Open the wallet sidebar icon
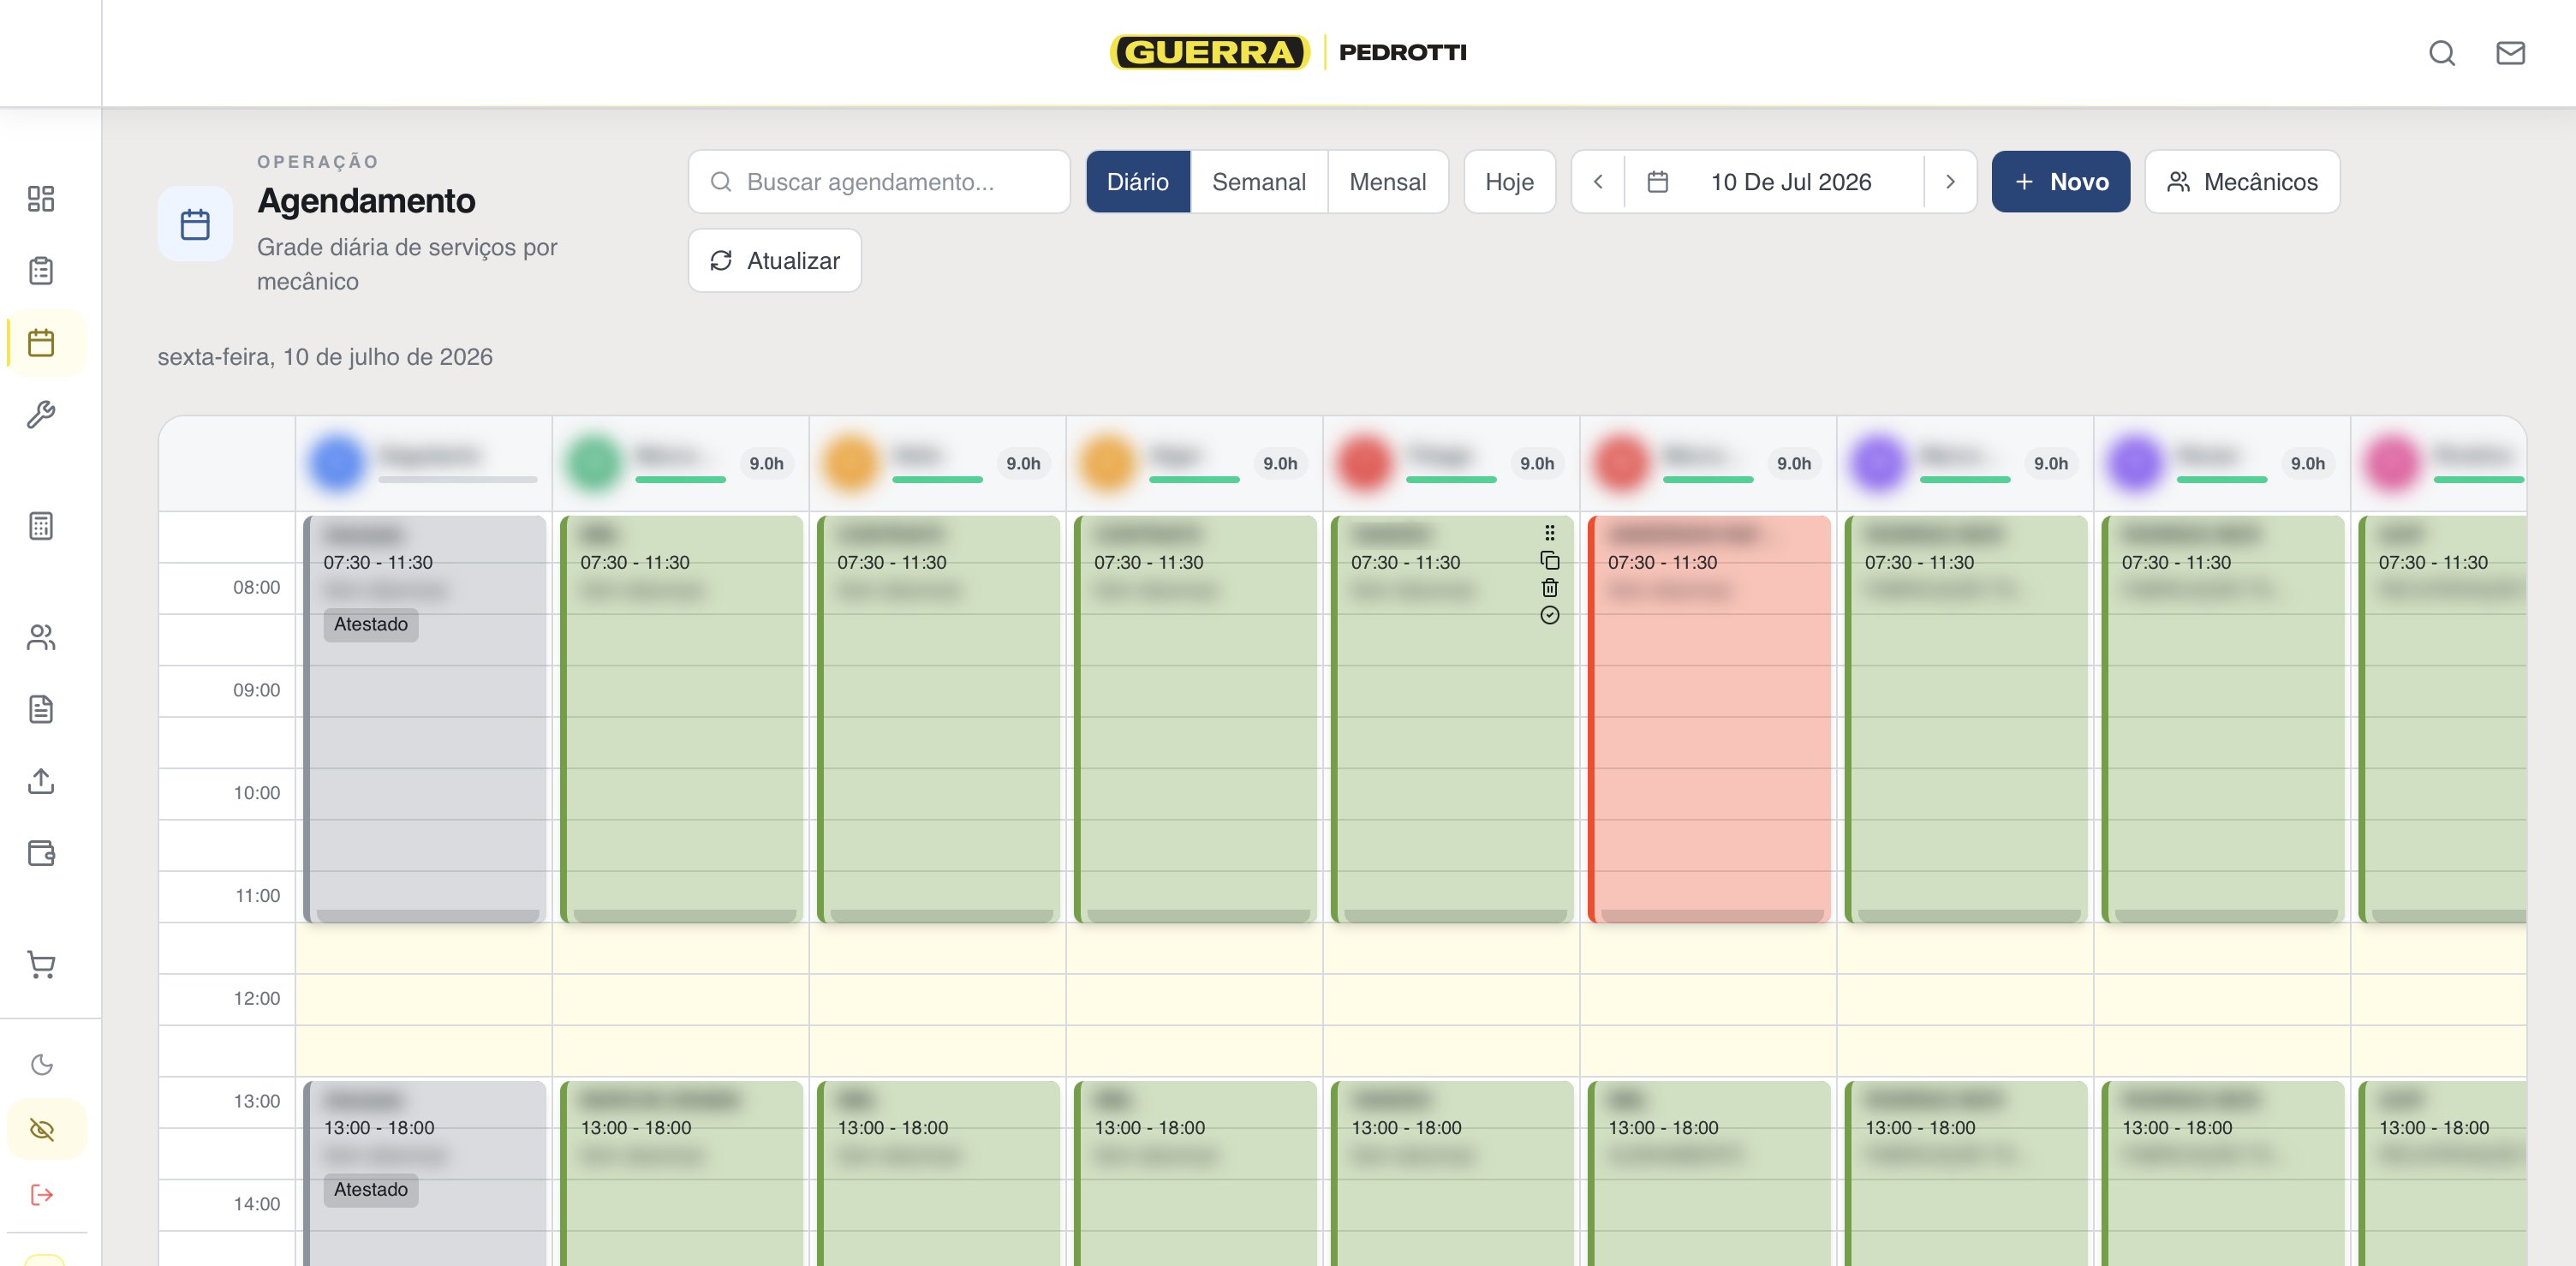Image resolution: width=2576 pixels, height=1266 pixels. coord(41,853)
